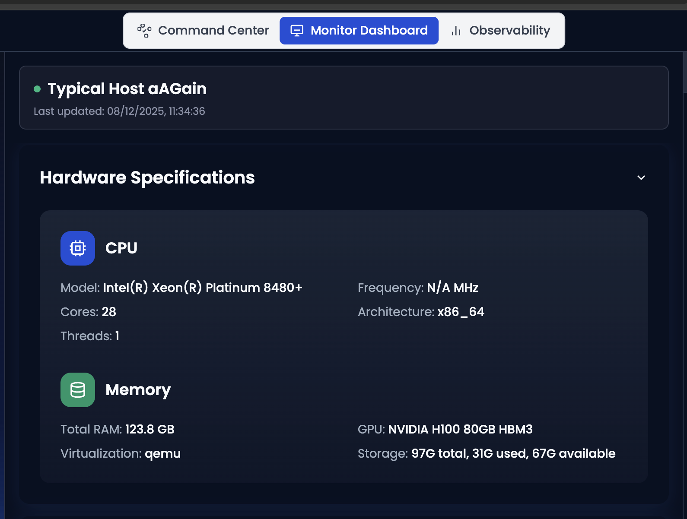687x519 pixels.
Task: Click the Intel Xeon Platinum 8480+ model value
Action: (203, 288)
